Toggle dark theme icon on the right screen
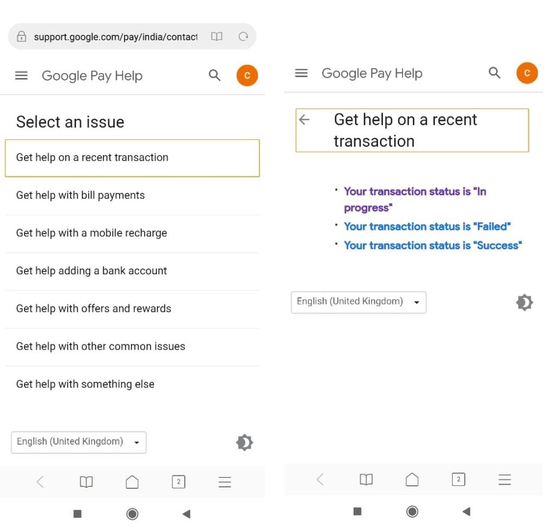The image size is (557, 532). click(x=525, y=303)
